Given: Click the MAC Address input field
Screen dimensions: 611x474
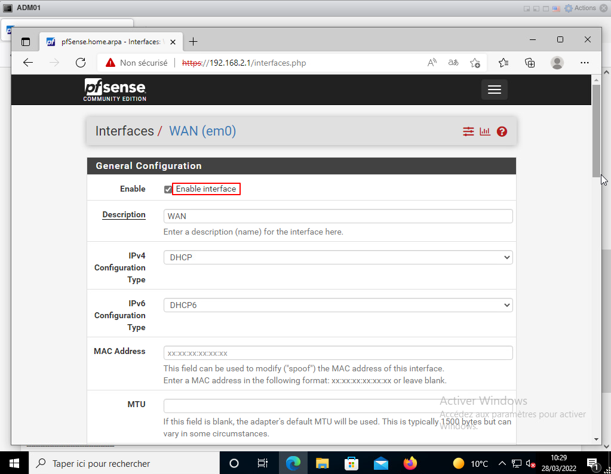Looking at the screenshot, I should [x=338, y=353].
